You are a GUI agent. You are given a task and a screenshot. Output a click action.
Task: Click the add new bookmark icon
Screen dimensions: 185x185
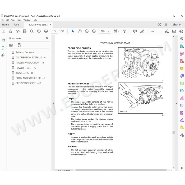pyautogui.click(x=19, y=45)
